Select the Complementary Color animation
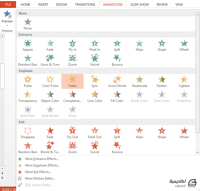This screenshot has width=200, height=191. coord(72,96)
